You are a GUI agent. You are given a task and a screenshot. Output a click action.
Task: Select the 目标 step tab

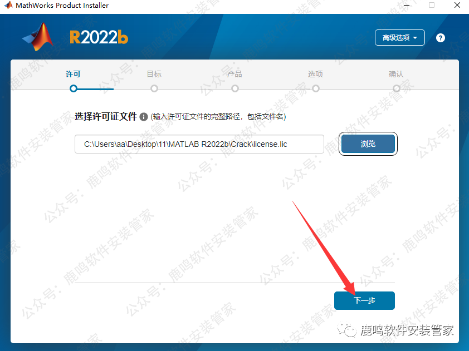click(154, 74)
